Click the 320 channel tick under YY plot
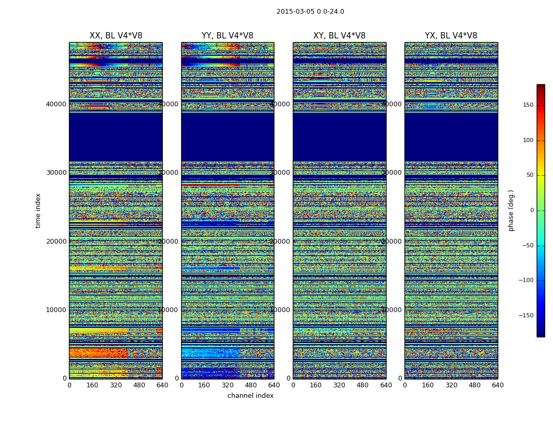 point(228,385)
